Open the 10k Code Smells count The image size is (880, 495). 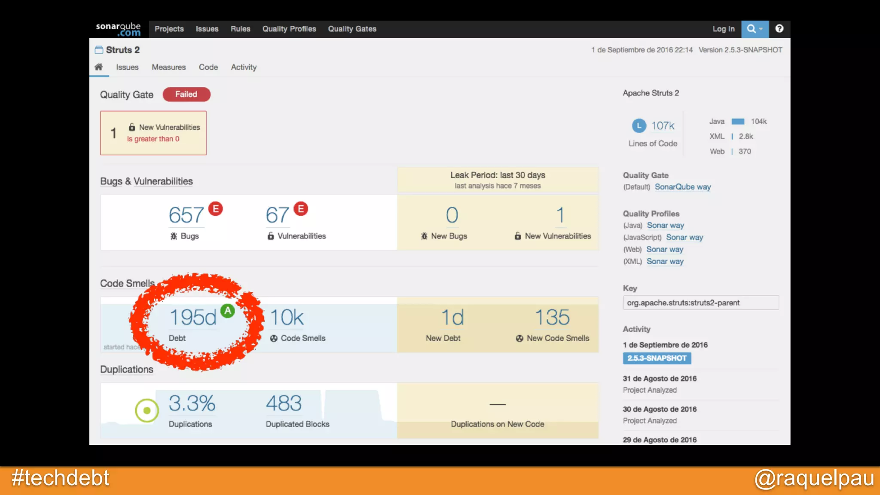tap(287, 318)
